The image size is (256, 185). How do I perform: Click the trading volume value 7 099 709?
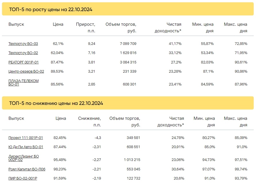(128, 44)
